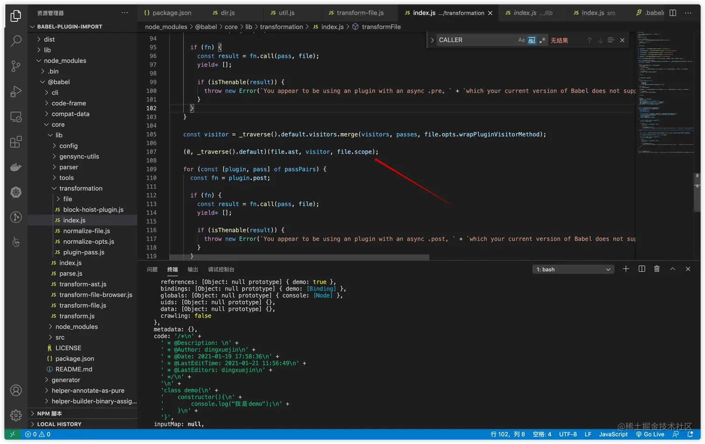Screen dimensions: 705x444
Task: Open the Extensions view icon
Action: [x=16, y=142]
